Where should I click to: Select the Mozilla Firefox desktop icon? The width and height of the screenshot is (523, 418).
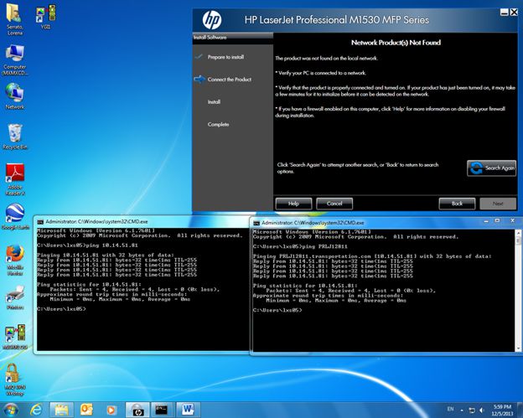[14, 255]
